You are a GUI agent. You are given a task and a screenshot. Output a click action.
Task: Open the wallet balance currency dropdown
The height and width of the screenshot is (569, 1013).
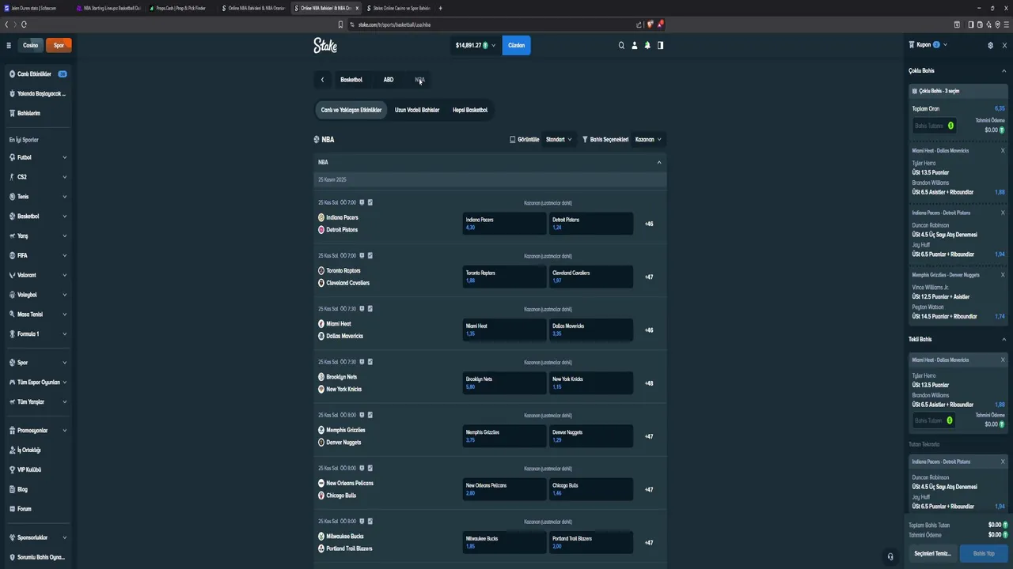(476, 45)
